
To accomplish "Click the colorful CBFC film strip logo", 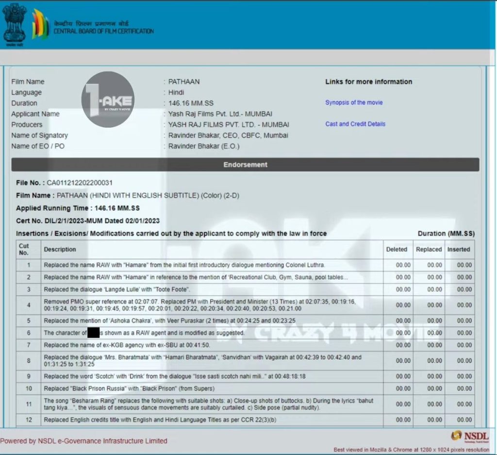I will (40, 24).
